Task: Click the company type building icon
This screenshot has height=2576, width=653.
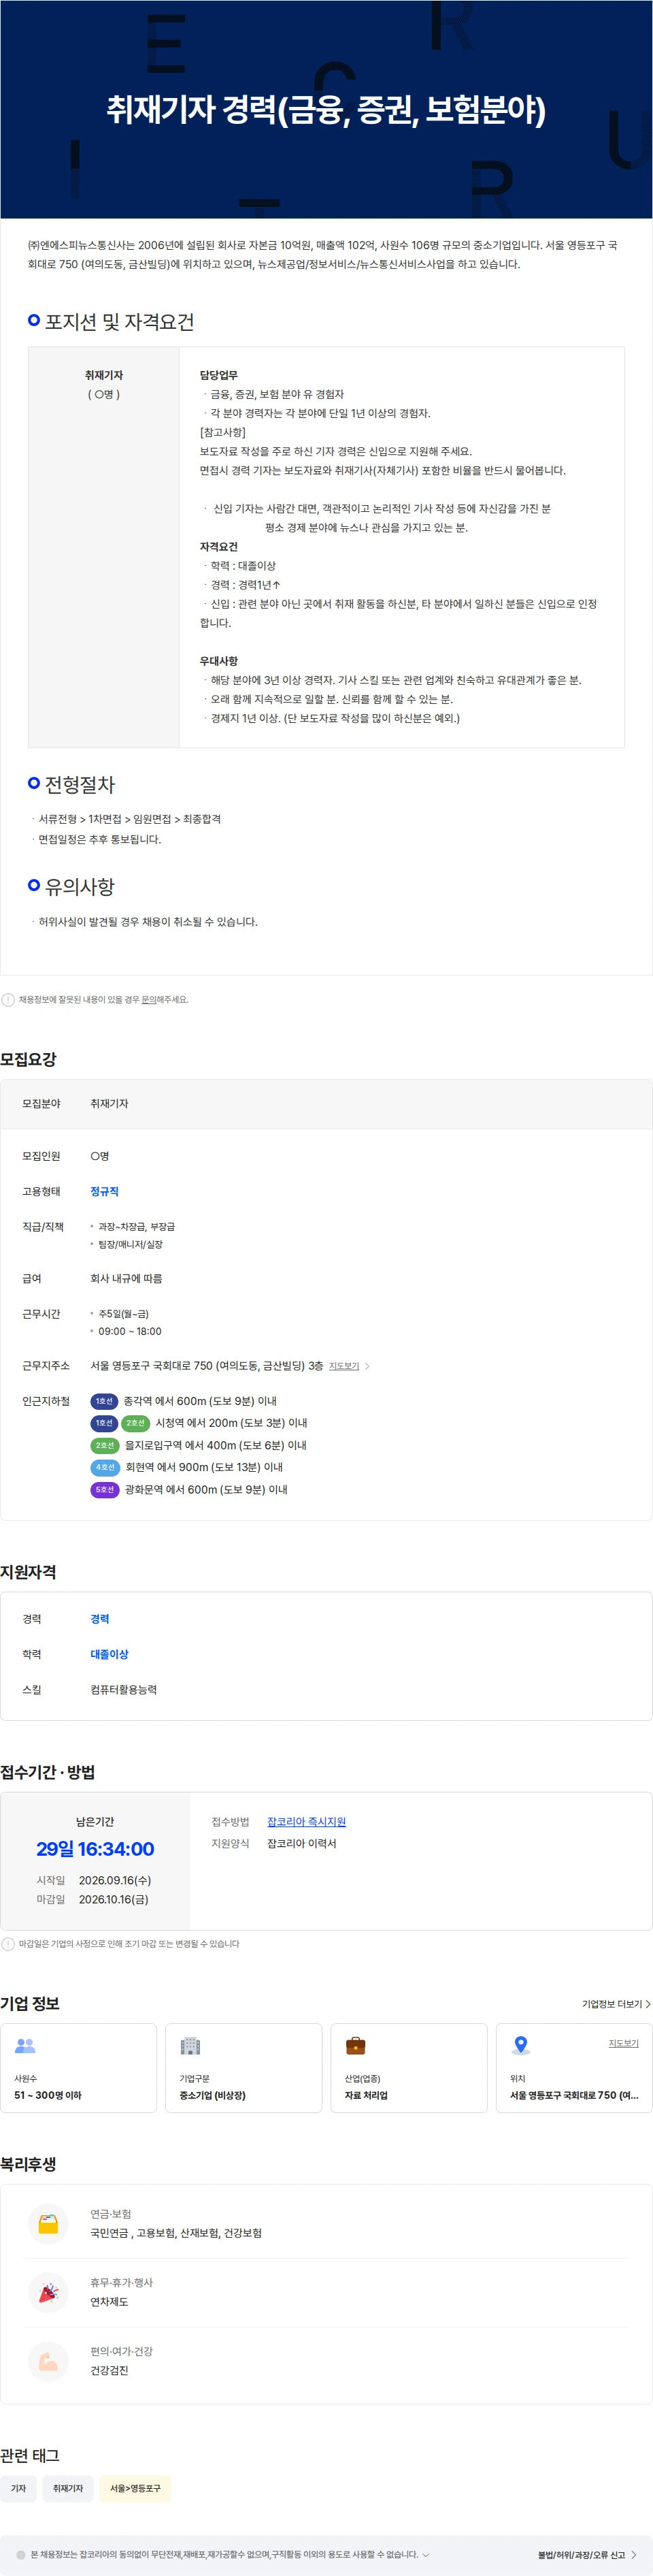Action: tap(190, 2045)
